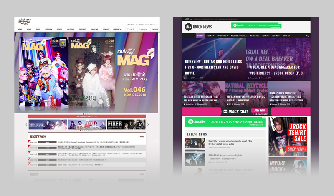Open ADVERTISE in JROCK NEWS menu

[255, 35]
